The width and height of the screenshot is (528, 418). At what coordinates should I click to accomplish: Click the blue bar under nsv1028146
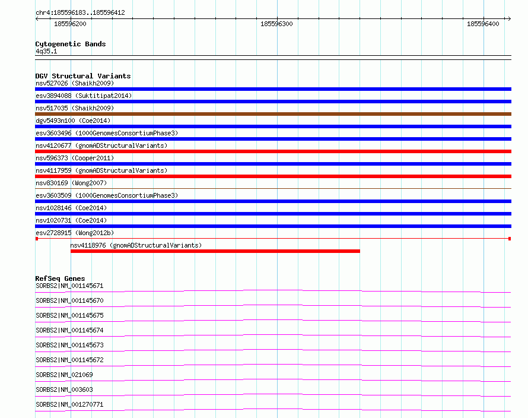point(273,214)
